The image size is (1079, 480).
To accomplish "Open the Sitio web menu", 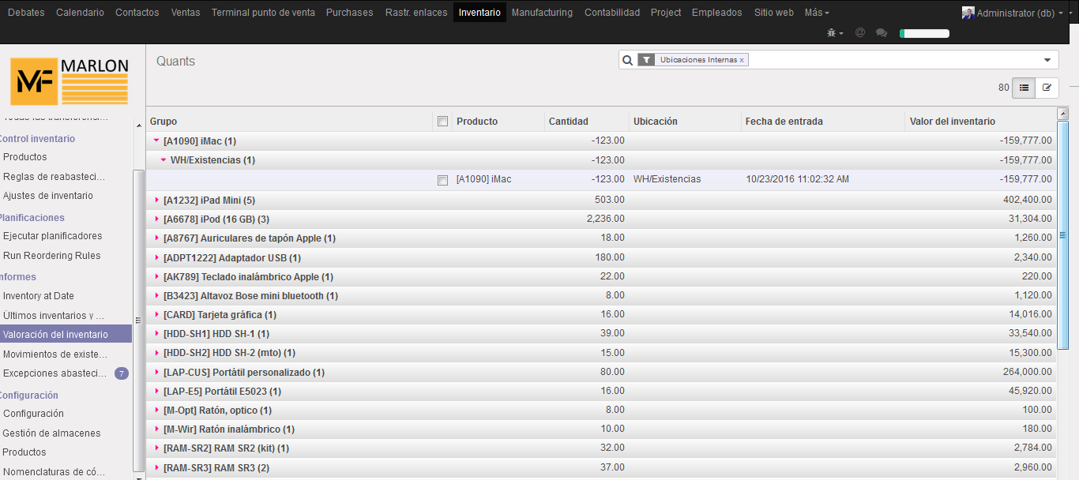I will [x=774, y=13].
